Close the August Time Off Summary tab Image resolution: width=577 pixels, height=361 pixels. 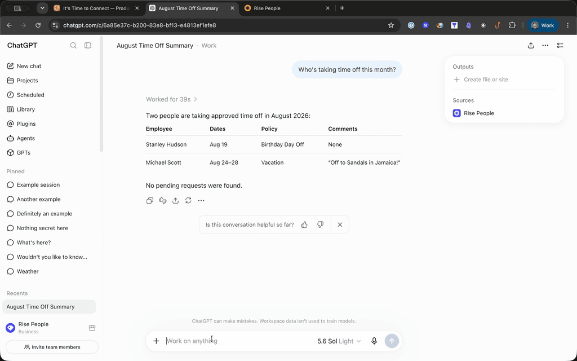point(232,8)
